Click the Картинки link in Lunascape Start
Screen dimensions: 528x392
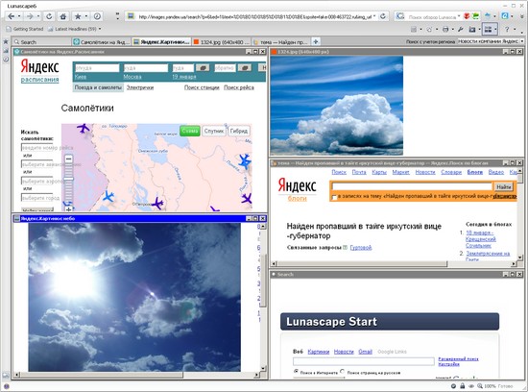(x=318, y=352)
